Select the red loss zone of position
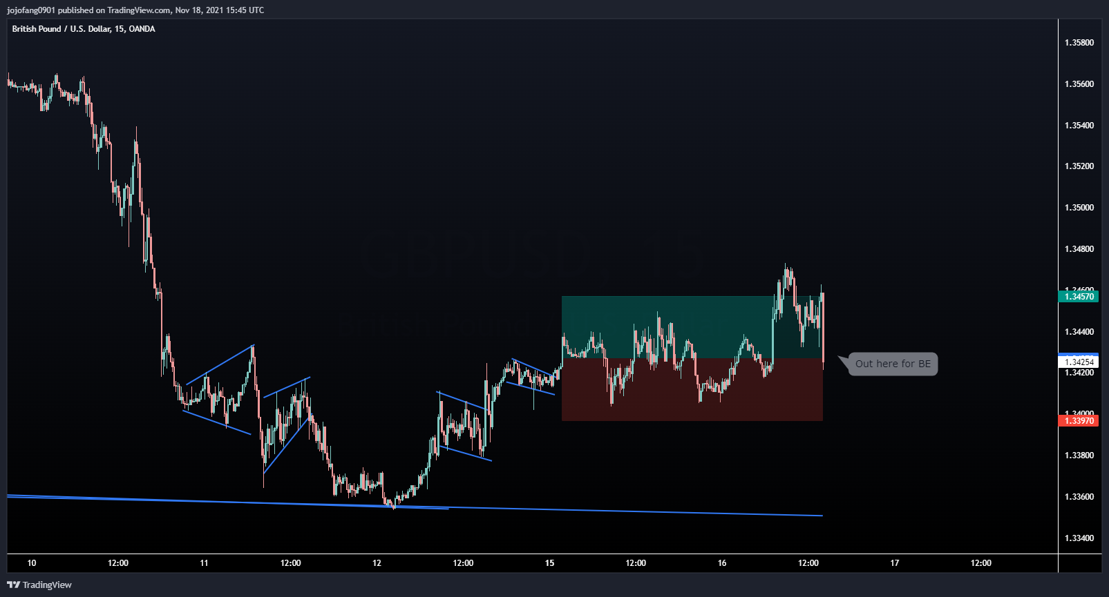Screen dimensions: 1109x597 (x=692, y=390)
